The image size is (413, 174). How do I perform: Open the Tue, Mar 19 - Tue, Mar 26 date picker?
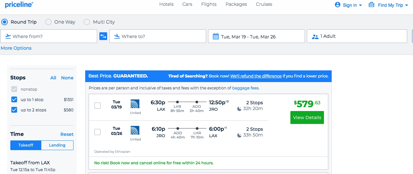tap(257, 36)
